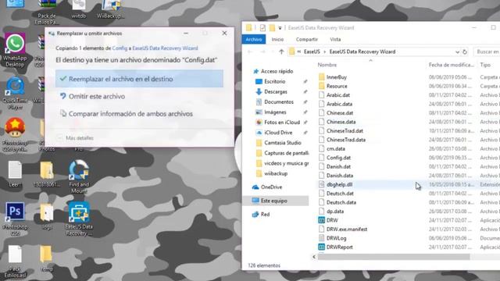Select Fotos en iCloud in navigation pane
Image resolution: width=500 pixels, height=281 pixels.
coord(282,123)
